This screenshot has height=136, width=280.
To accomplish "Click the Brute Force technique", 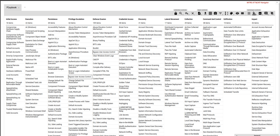I will 124,27.
